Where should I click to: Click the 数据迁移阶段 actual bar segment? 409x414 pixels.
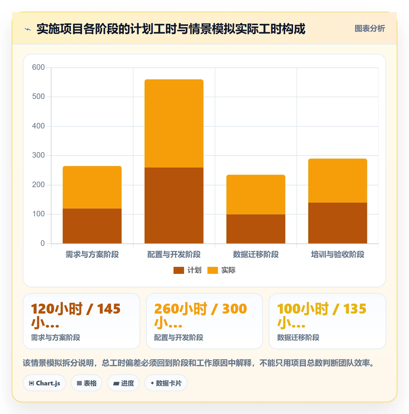256,194
